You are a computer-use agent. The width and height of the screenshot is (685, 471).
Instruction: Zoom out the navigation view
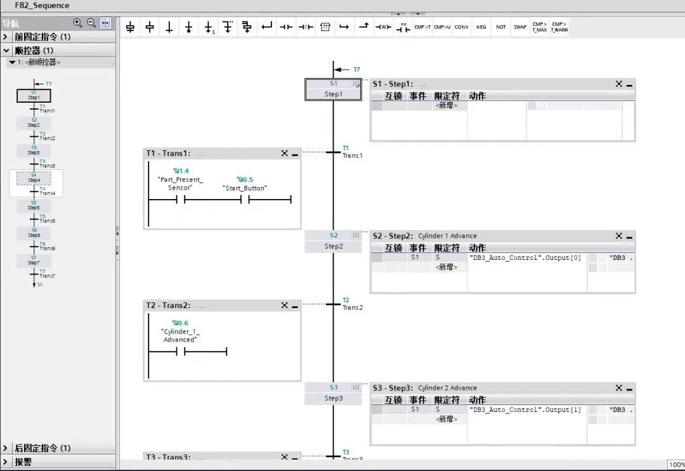tap(91, 23)
